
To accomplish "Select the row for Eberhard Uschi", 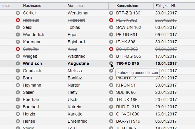I will coord(97,100).
